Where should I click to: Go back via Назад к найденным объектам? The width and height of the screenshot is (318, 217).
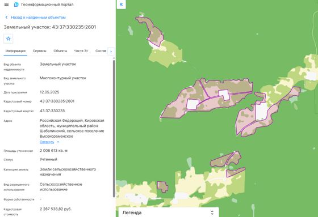39,18
